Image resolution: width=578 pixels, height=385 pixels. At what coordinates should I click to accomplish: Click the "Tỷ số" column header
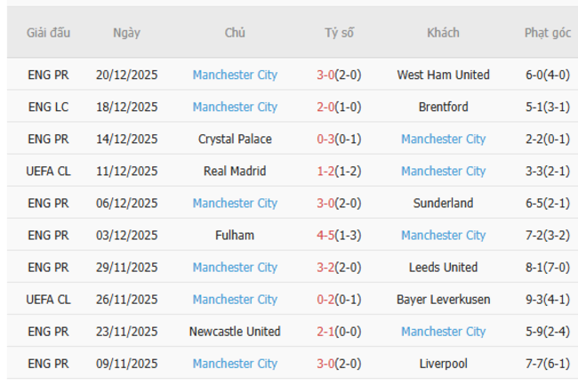[339, 33]
